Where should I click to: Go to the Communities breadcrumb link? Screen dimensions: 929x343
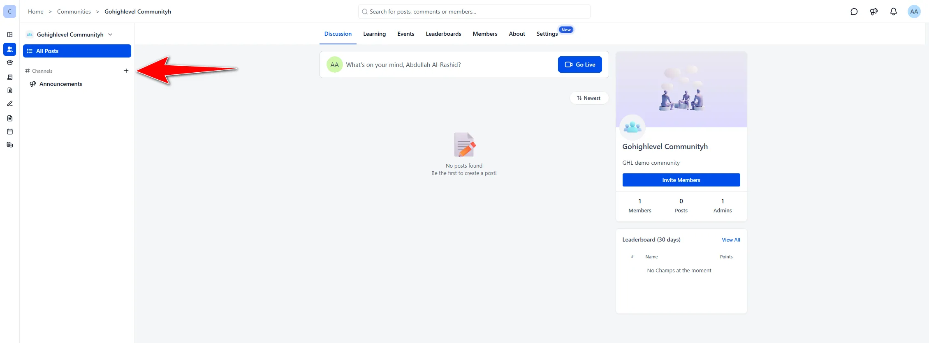click(x=74, y=12)
